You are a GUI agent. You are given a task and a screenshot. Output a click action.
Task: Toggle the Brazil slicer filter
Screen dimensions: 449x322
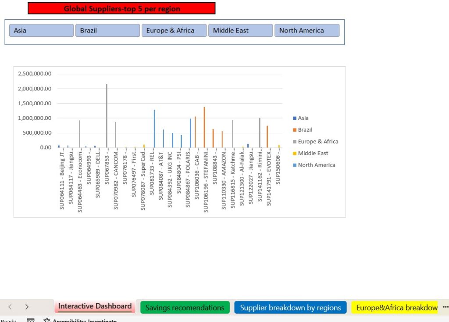[x=107, y=31]
